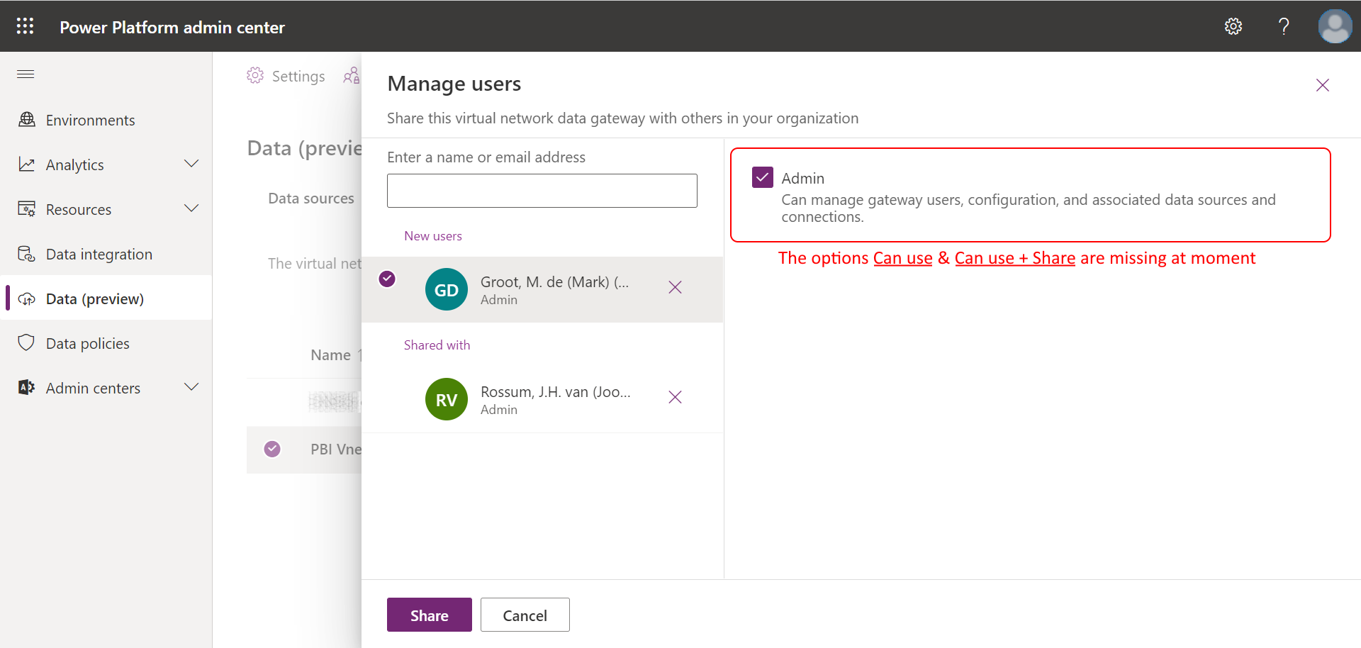Open the Microsoft app launcher waffle menu
Viewport: 1361px width, 648px height.
25,26
